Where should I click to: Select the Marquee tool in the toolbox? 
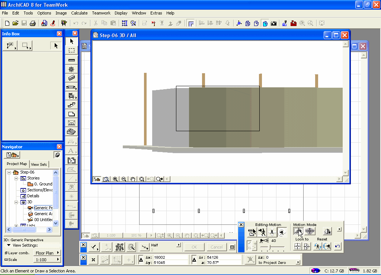(x=71, y=51)
